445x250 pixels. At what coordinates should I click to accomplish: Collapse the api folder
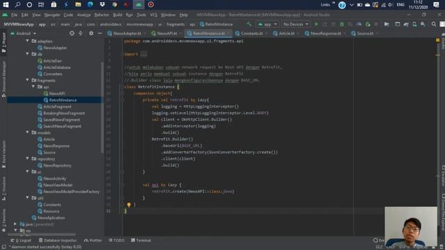(33, 87)
